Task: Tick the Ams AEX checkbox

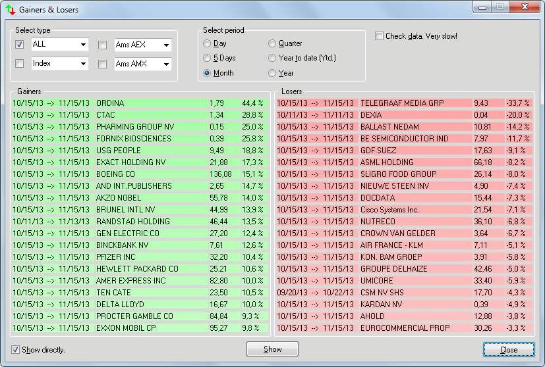Action: click(x=102, y=45)
